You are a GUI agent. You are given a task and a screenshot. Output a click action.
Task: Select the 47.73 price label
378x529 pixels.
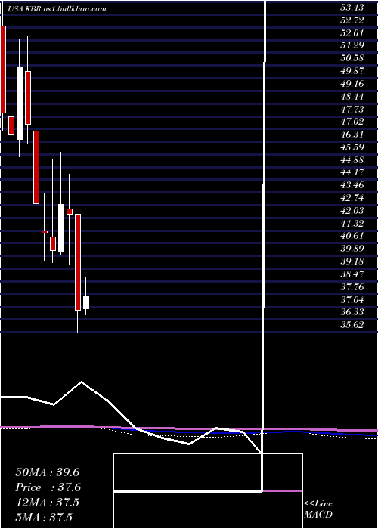[x=352, y=110]
